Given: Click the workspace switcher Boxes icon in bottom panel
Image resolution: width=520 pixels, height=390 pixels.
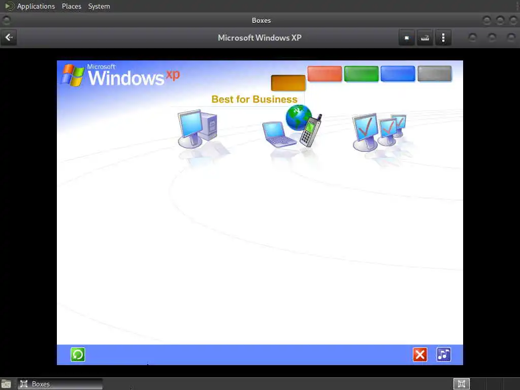Looking at the screenshot, I should (x=461, y=384).
